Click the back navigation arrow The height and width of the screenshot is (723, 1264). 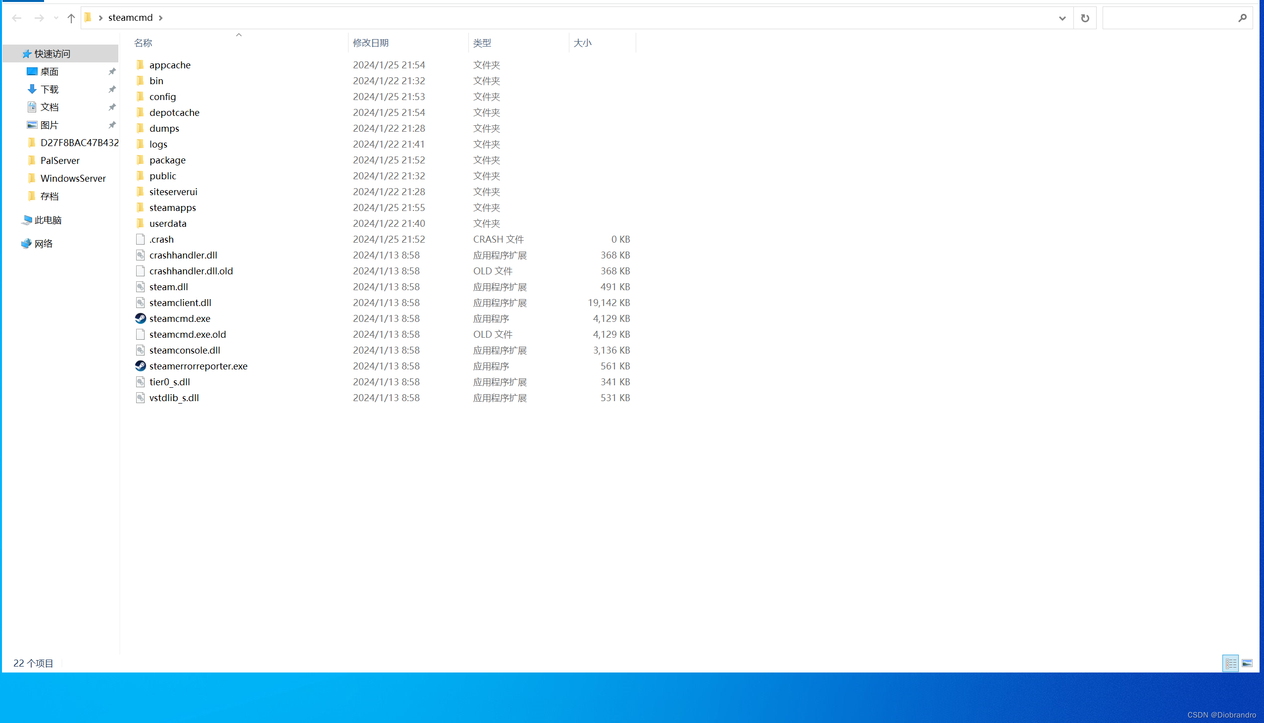[16, 18]
